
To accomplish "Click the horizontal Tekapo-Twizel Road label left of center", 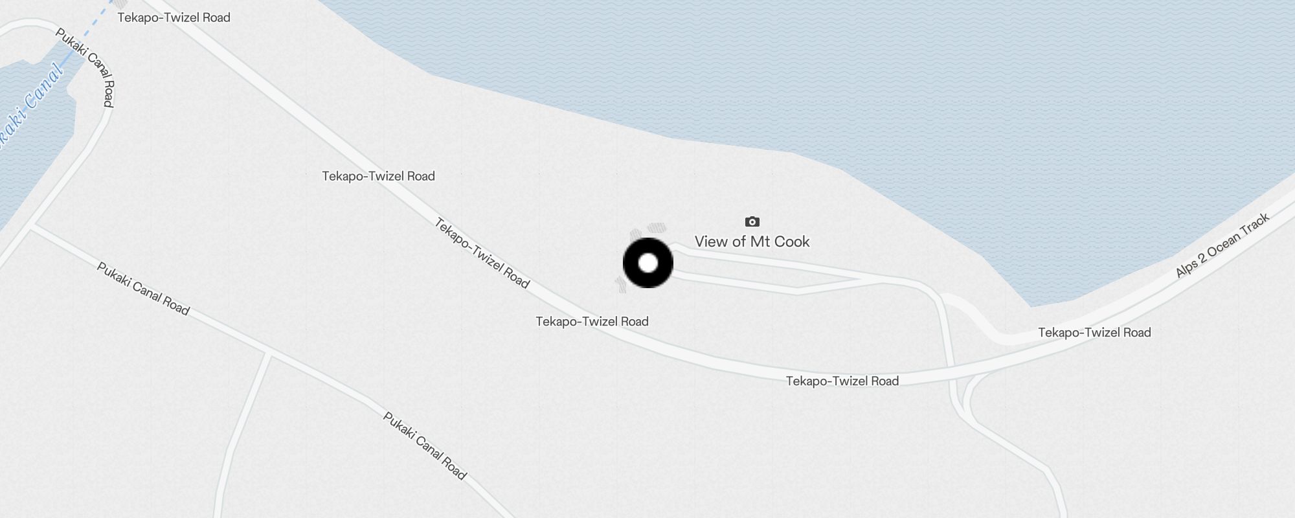I will (x=378, y=176).
